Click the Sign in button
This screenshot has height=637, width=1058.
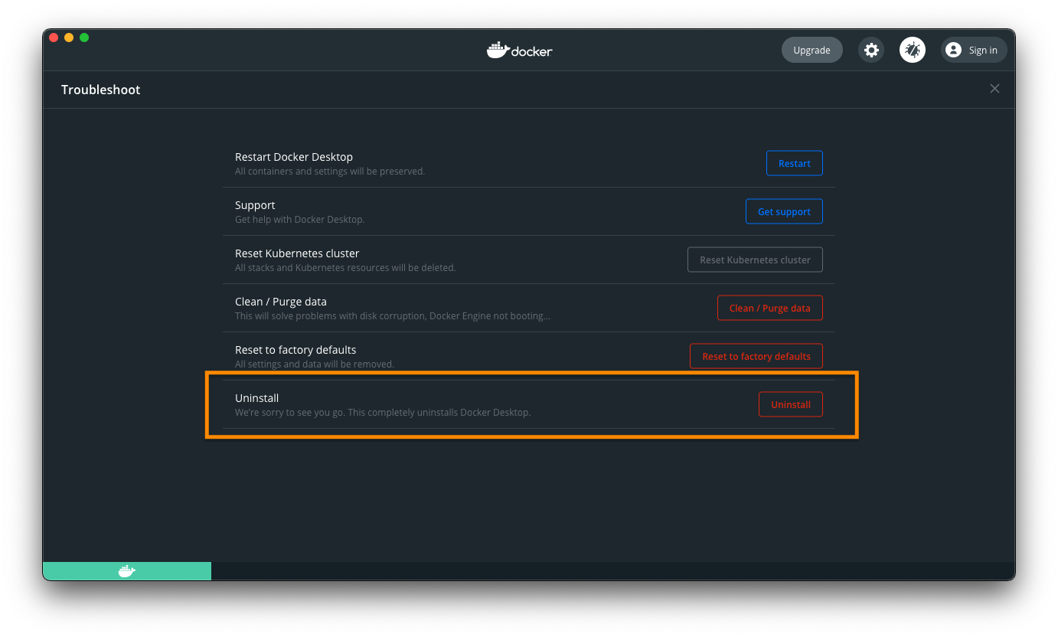coord(974,50)
